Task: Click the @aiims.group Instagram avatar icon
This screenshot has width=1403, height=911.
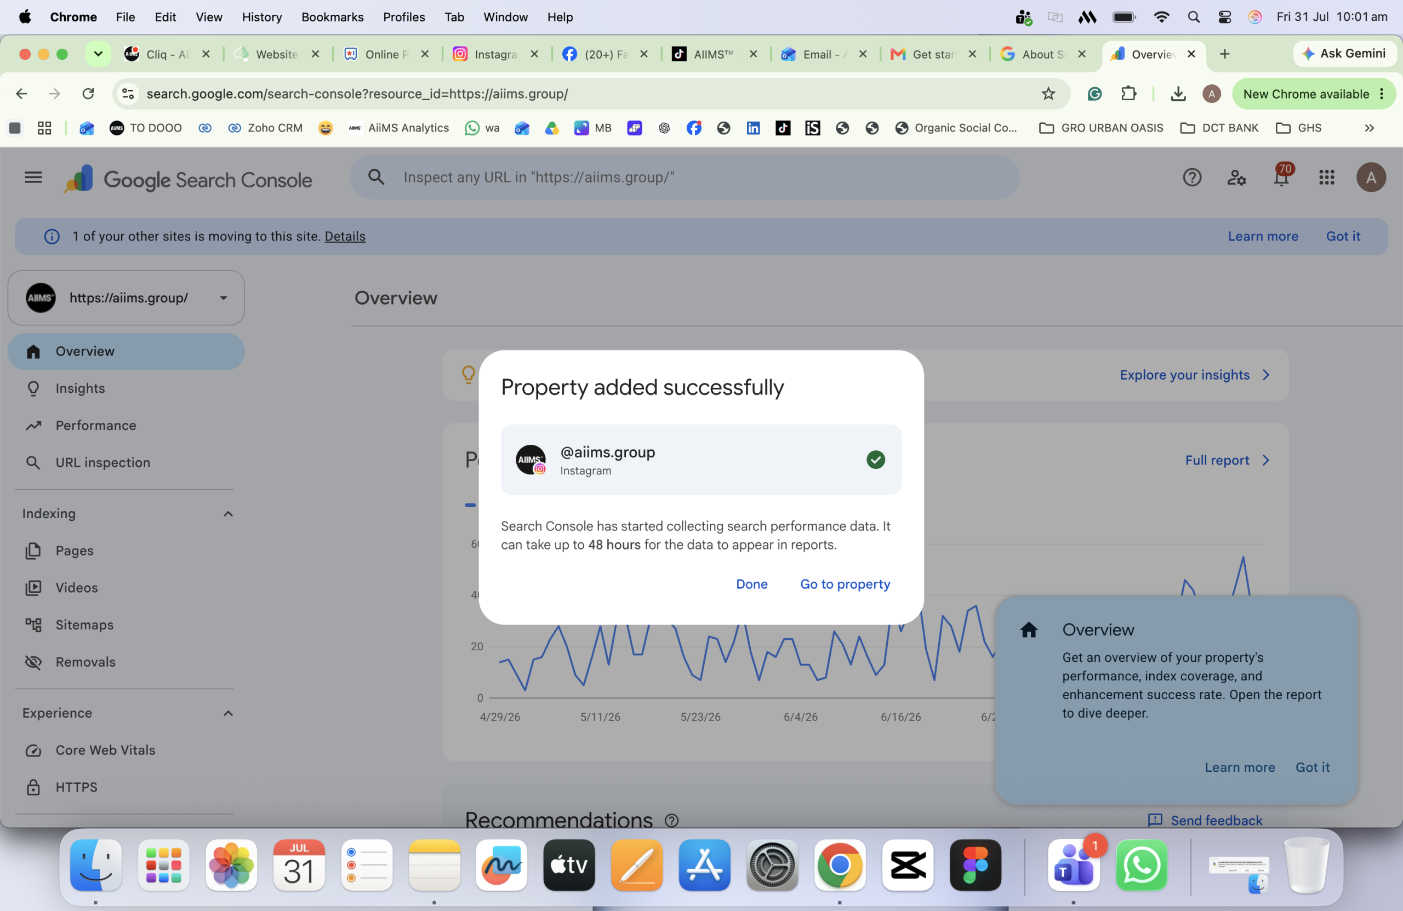Action: click(x=531, y=460)
